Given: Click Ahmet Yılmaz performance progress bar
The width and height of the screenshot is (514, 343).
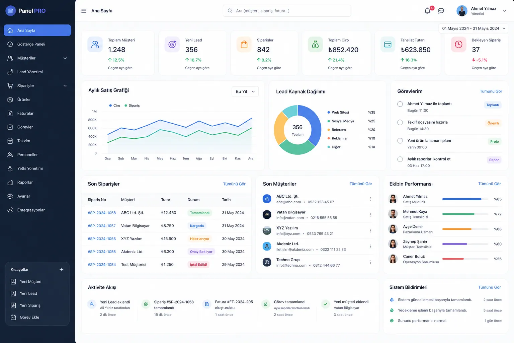Looking at the screenshot, I should pos(465,199).
